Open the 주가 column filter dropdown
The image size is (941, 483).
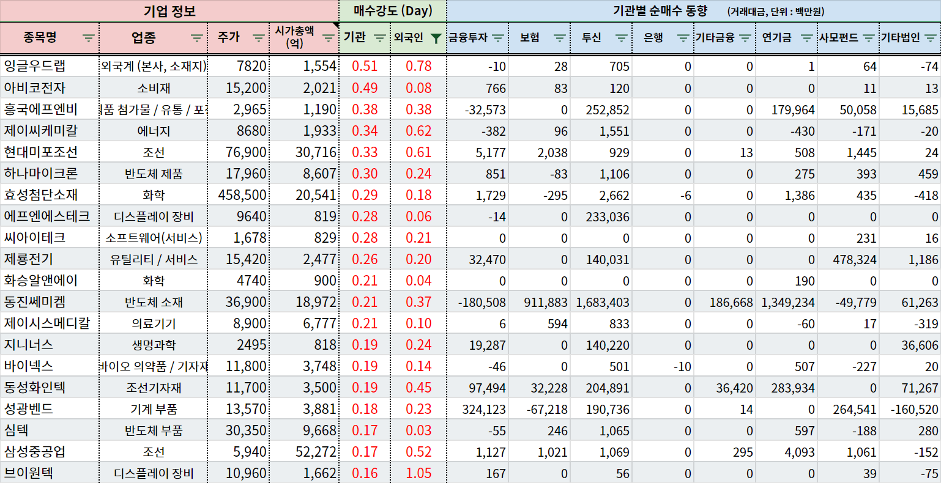(x=259, y=38)
